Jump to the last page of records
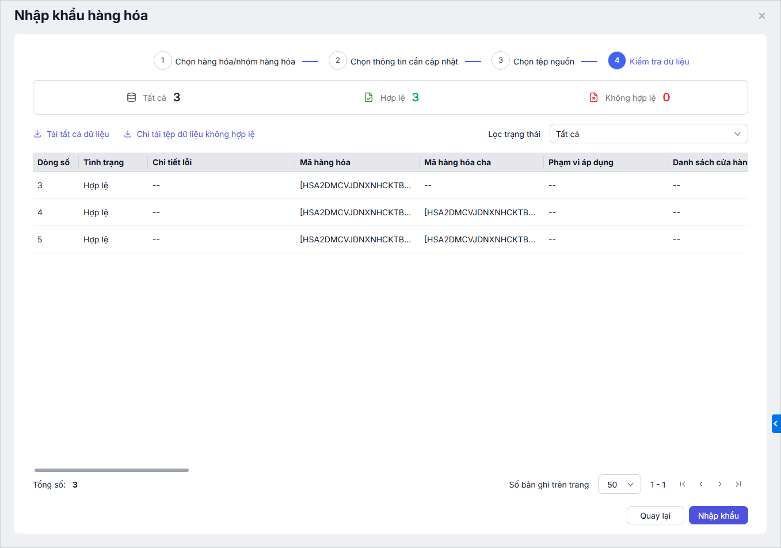This screenshot has width=781, height=548. click(x=738, y=485)
